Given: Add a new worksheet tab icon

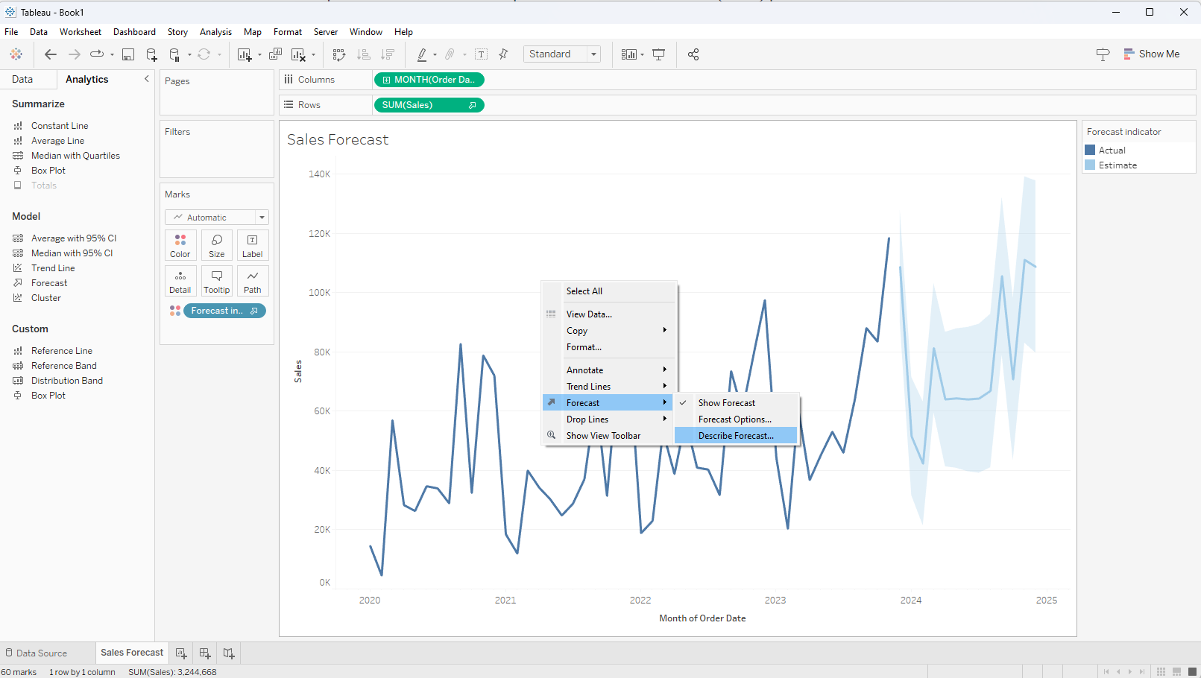Looking at the screenshot, I should coord(181,653).
